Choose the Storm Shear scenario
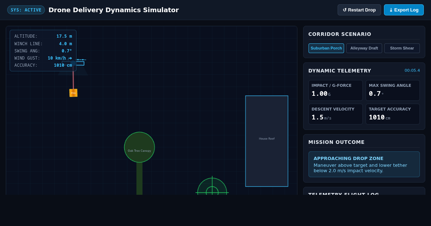The width and height of the screenshot is (431, 226). [x=402, y=48]
